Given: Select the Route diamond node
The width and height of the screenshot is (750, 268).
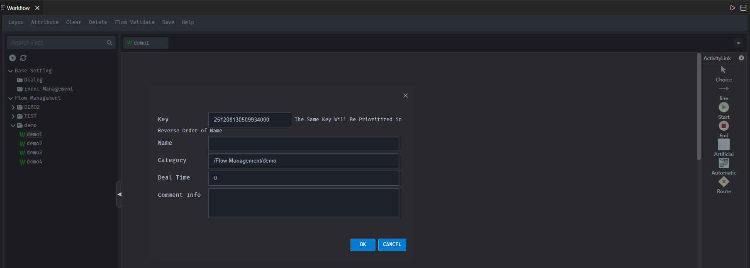Looking at the screenshot, I should coord(723,182).
